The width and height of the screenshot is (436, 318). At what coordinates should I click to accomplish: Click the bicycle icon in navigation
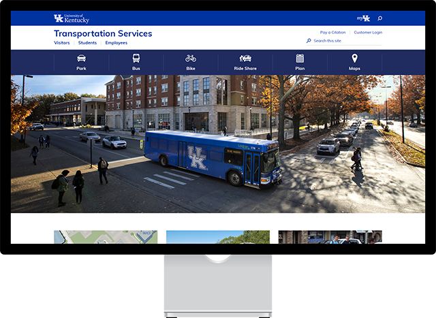pos(191,59)
